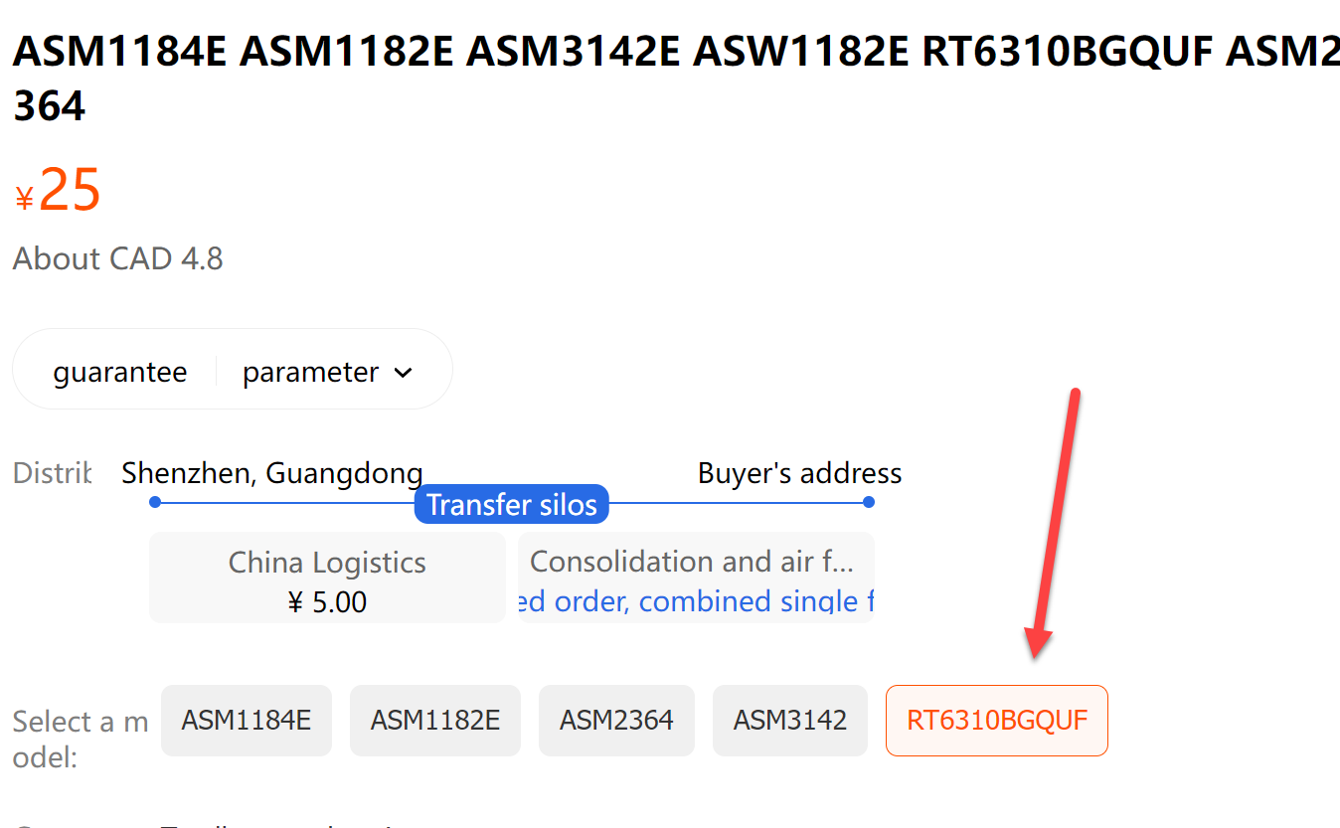Click the Transfer silos badge
Viewport: 1340px width, 828px height.
click(511, 504)
